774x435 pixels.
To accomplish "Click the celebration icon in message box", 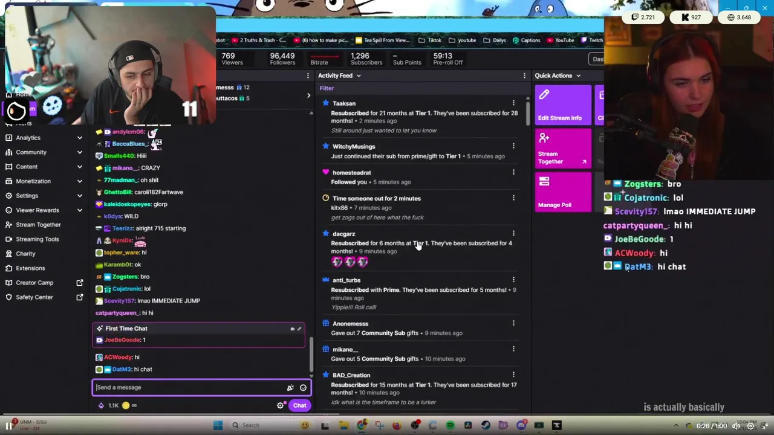I will click(x=290, y=388).
